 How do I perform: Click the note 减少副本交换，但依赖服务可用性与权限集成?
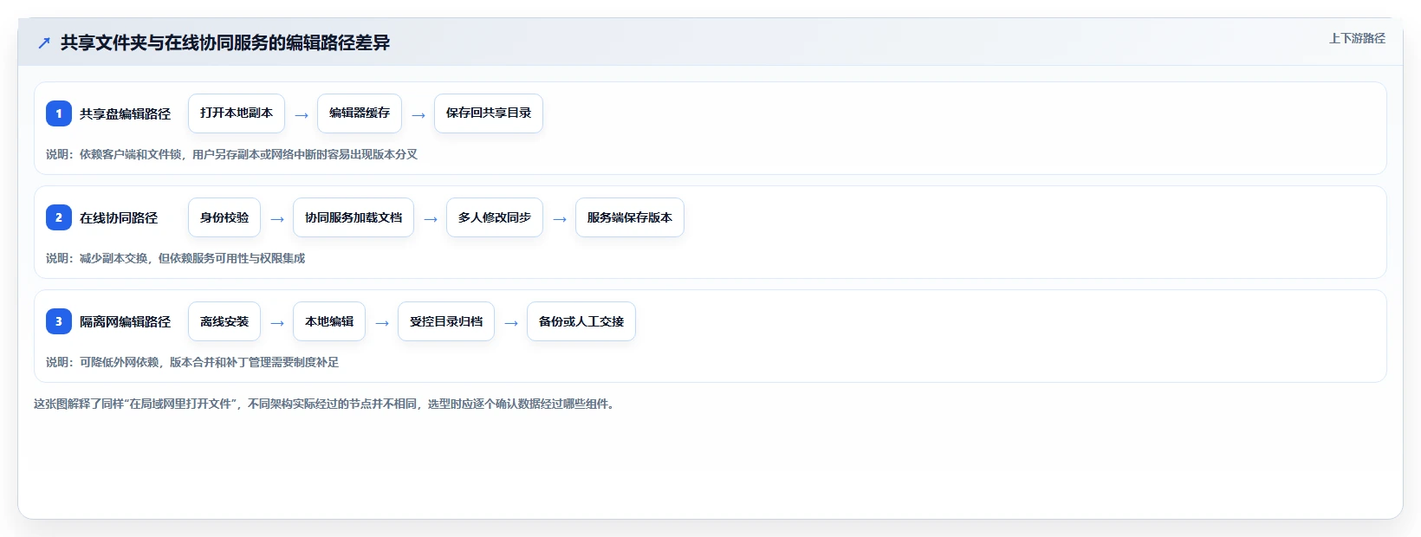[x=175, y=258]
